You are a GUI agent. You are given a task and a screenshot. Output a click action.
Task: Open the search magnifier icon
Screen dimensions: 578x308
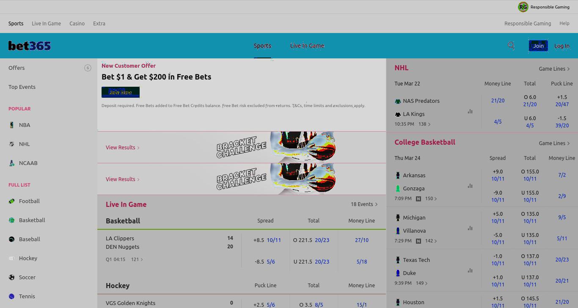tap(511, 46)
